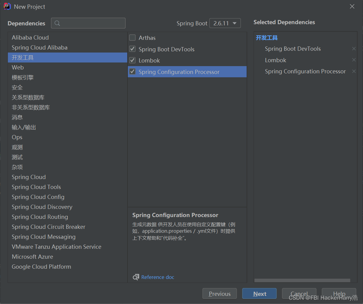This screenshot has height=304, width=363.
Task: Select the 开发工具 category in the list
Action: coord(68,57)
